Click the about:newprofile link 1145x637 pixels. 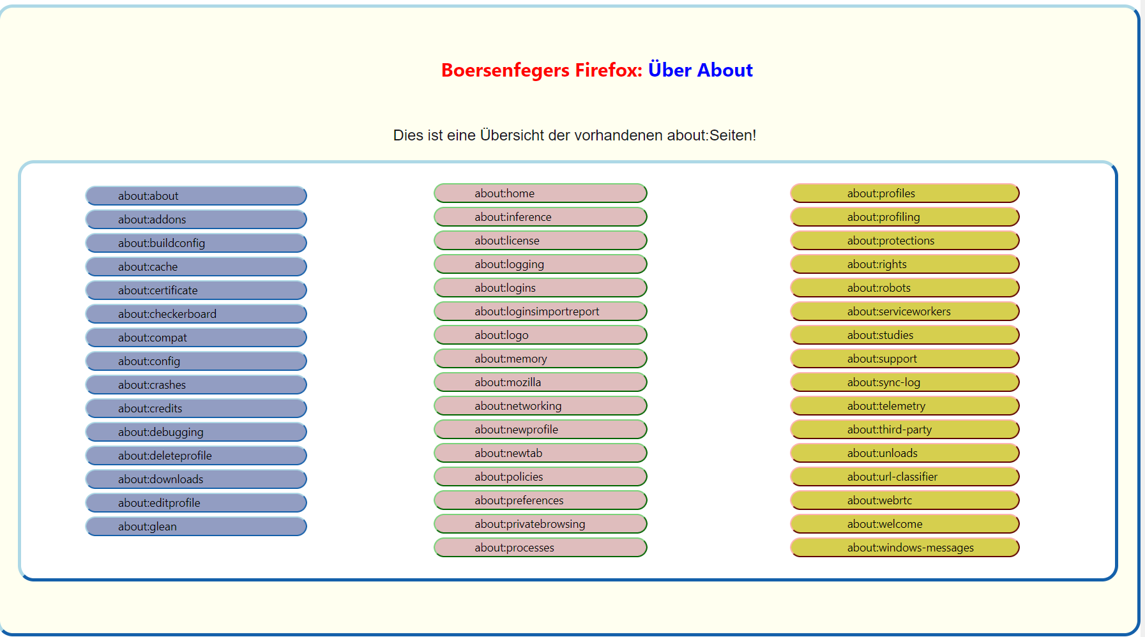point(540,430)
